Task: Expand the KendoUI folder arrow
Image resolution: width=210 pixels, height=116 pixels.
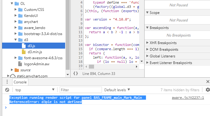Action: click(16, 15)
